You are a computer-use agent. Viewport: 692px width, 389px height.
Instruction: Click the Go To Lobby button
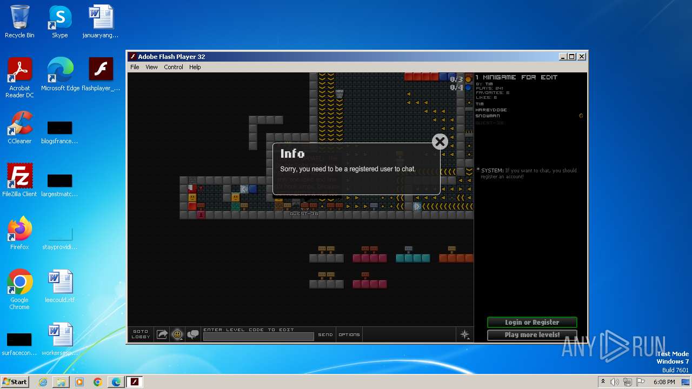tap(141, 334)
